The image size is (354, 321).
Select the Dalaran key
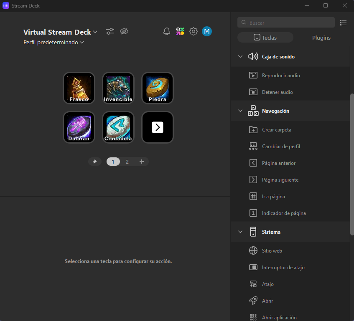tap(79, 127)
